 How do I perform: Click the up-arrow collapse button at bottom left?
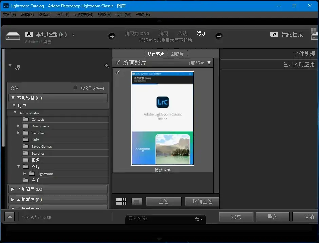(10, 217)
